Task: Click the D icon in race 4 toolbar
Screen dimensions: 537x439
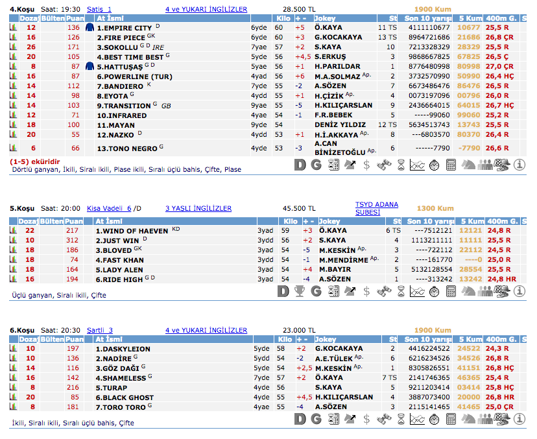Action: [300, 165]
